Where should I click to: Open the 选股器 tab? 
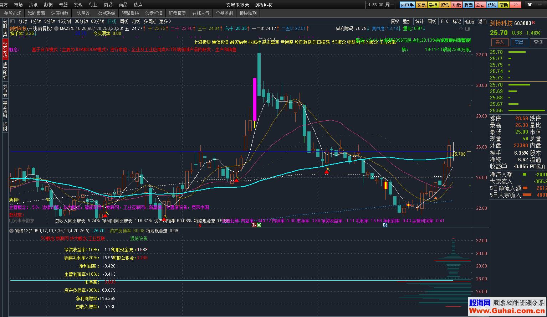click(83, 13)
